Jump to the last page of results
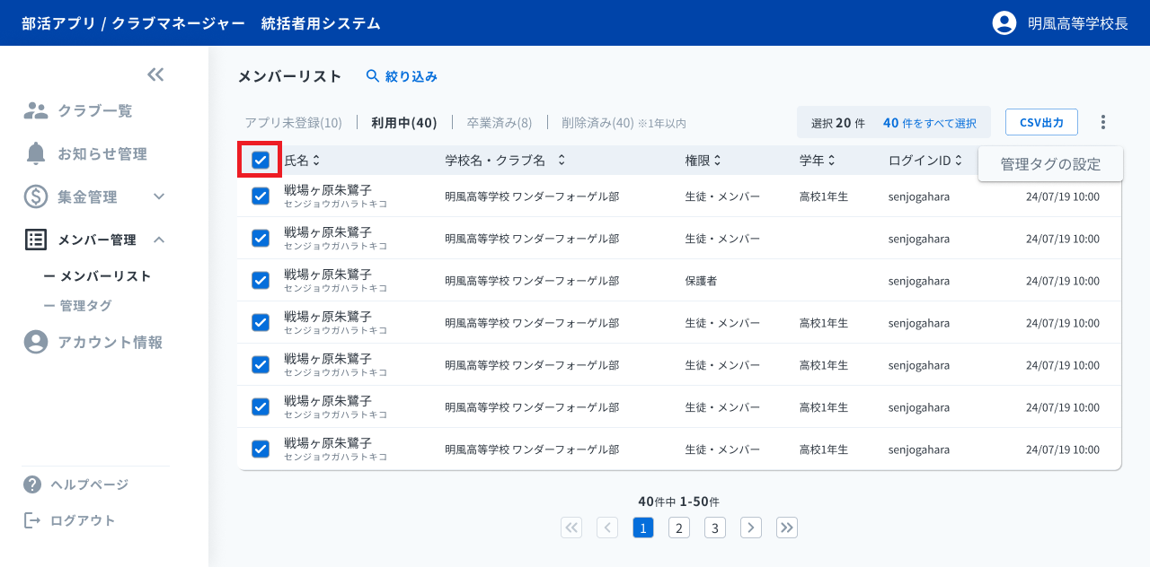 [x=787, y=528]
